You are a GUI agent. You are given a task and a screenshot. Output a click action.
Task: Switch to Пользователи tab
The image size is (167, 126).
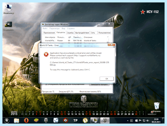[x=104, y=33]
